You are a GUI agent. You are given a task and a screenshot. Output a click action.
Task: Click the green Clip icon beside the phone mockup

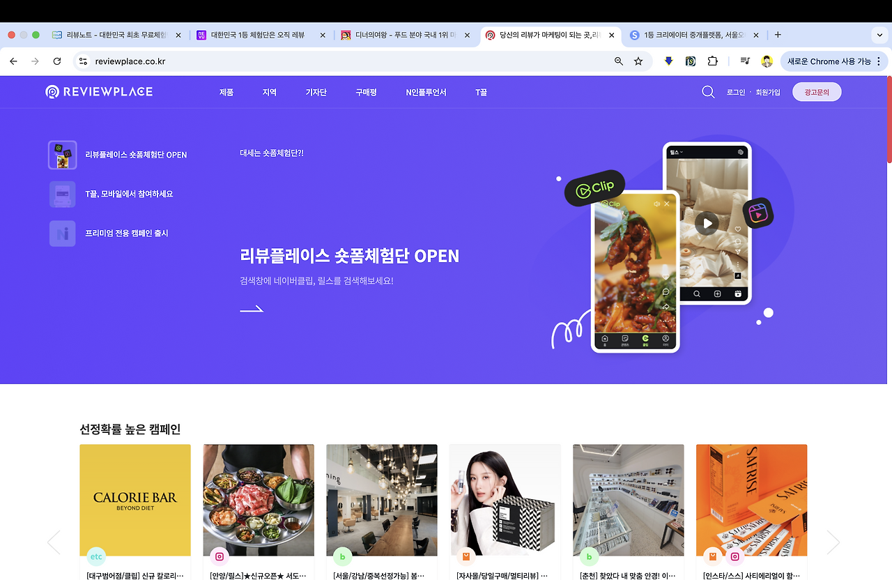click(x=594, y=186)
